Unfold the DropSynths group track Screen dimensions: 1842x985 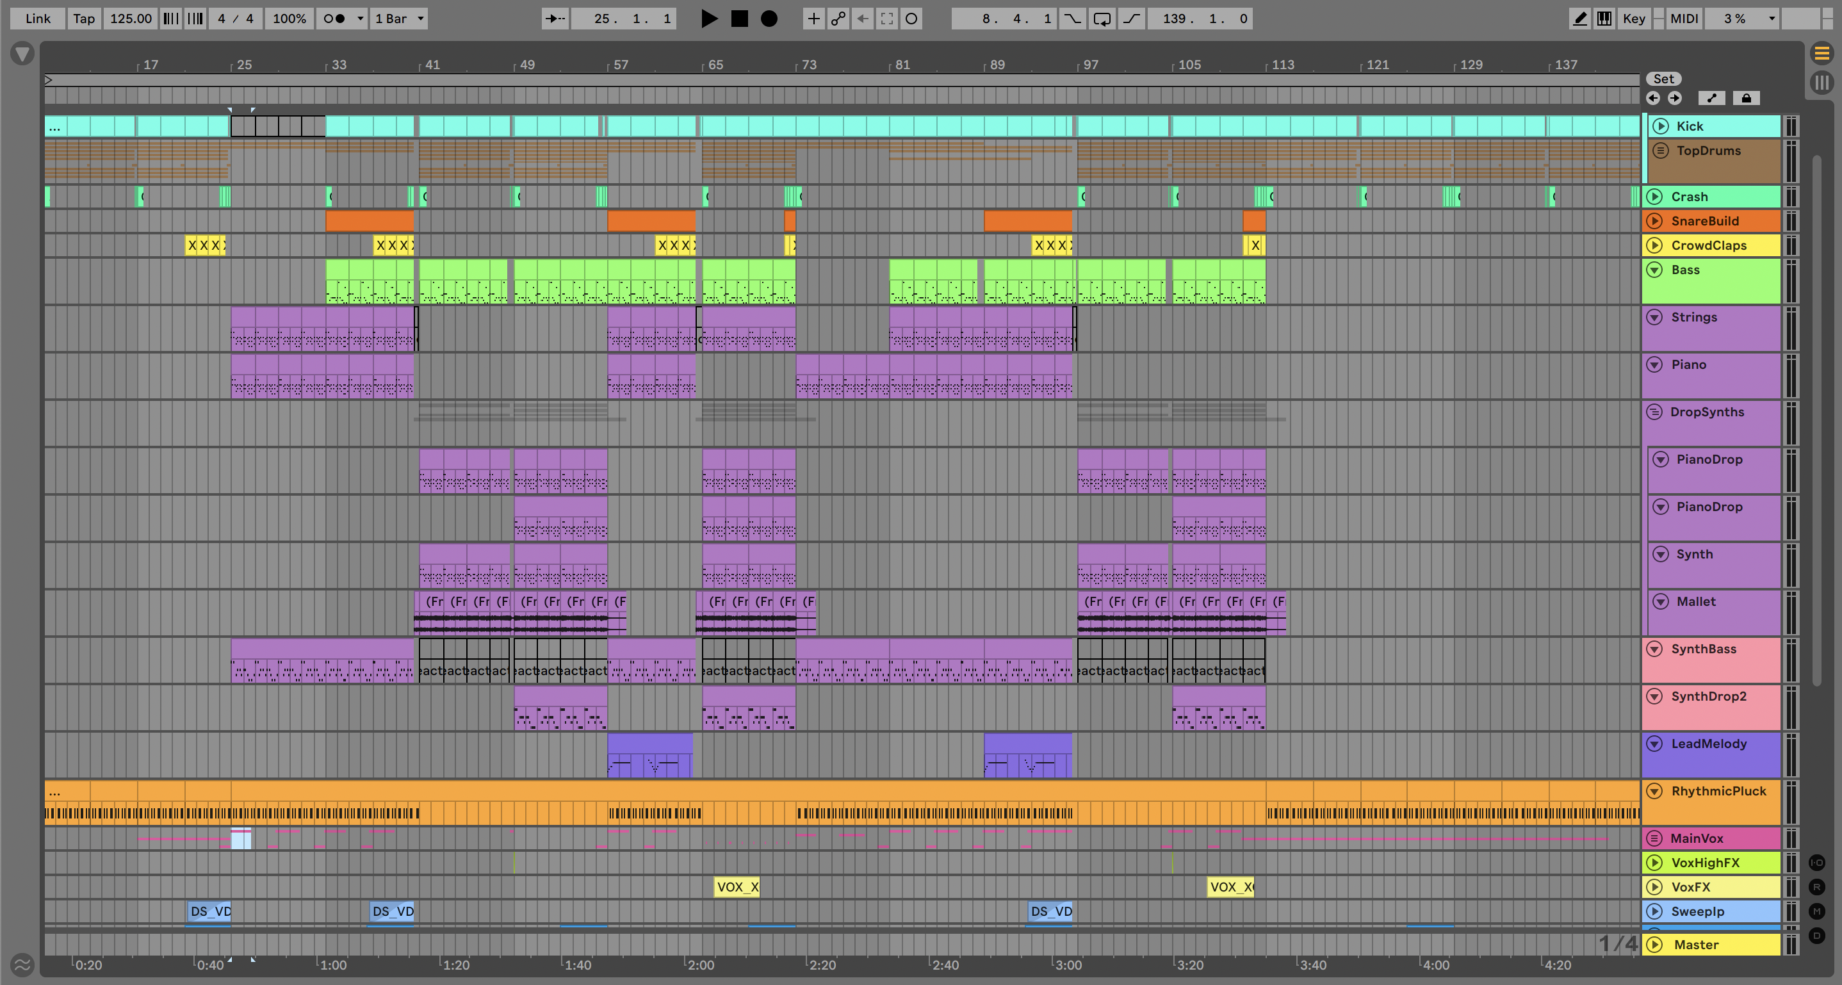pyautogui.click(x=1654, y=412)
